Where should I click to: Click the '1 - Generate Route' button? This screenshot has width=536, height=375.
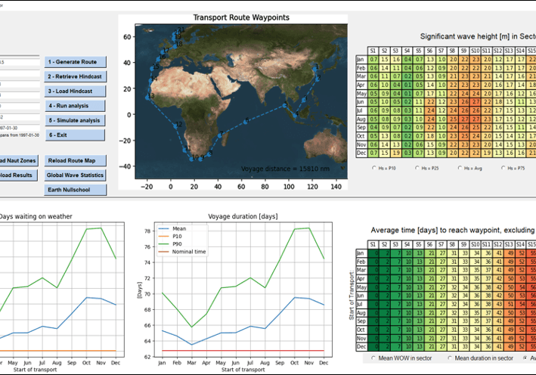pyautogui.click(x=75, y=62)
